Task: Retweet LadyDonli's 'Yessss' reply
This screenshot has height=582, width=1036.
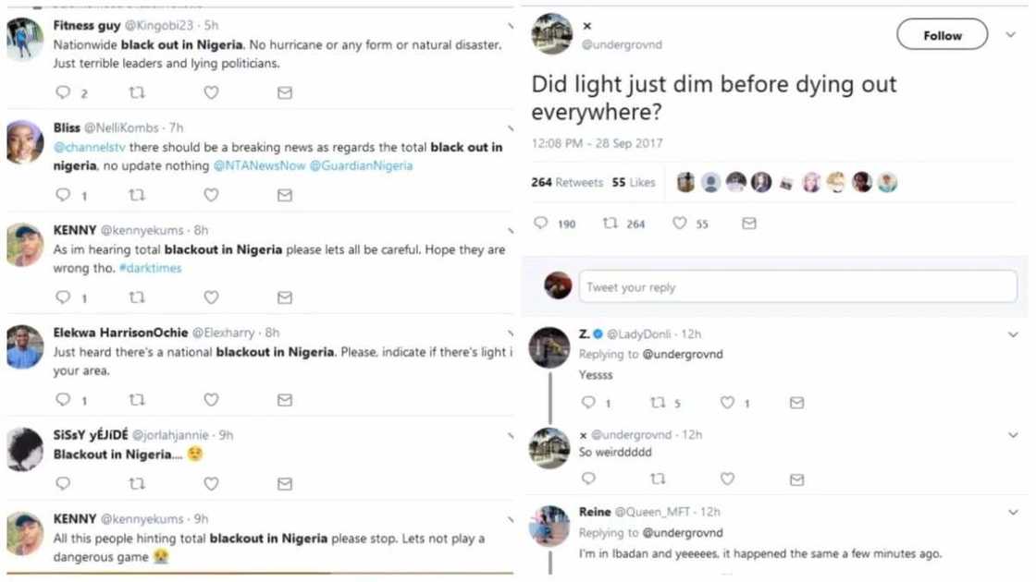Action: coord(659,403)
